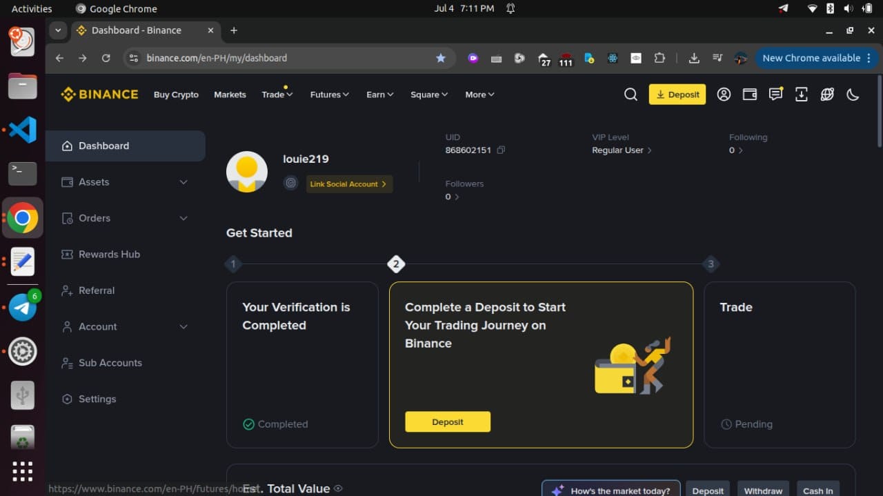Expand the Trade menu
Image resolution: width=883 pixels, height=496 pixels.
pyautogui.click(x=277, y=95)
